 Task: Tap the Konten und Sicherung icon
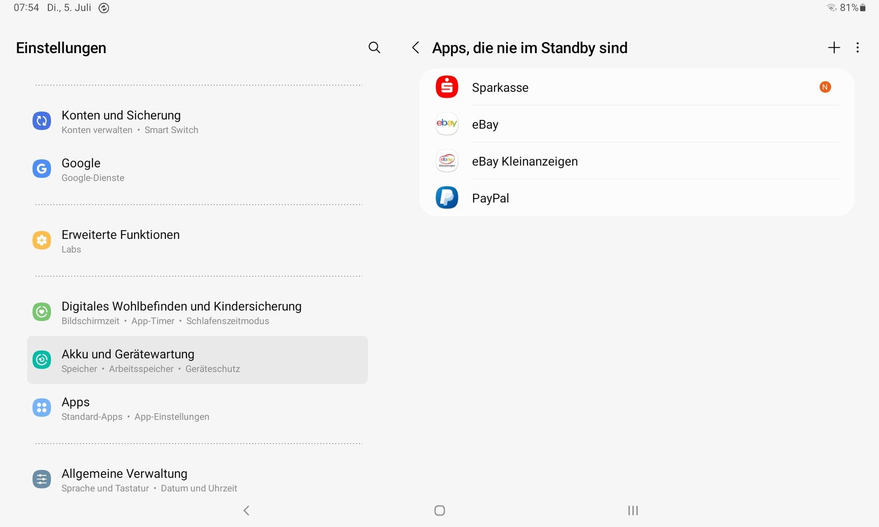click(x=42, y=121)
